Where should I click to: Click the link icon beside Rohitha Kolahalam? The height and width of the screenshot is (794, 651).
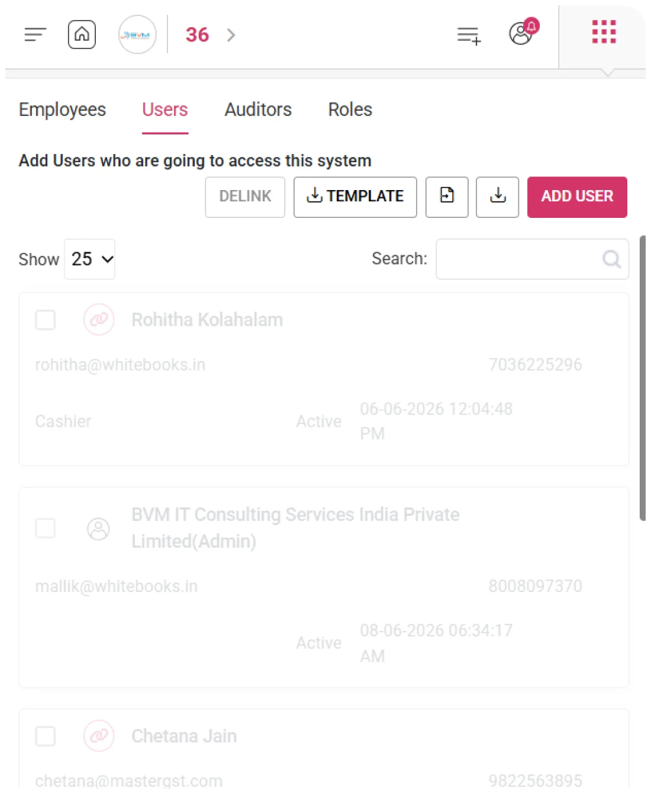coord(99,320)
